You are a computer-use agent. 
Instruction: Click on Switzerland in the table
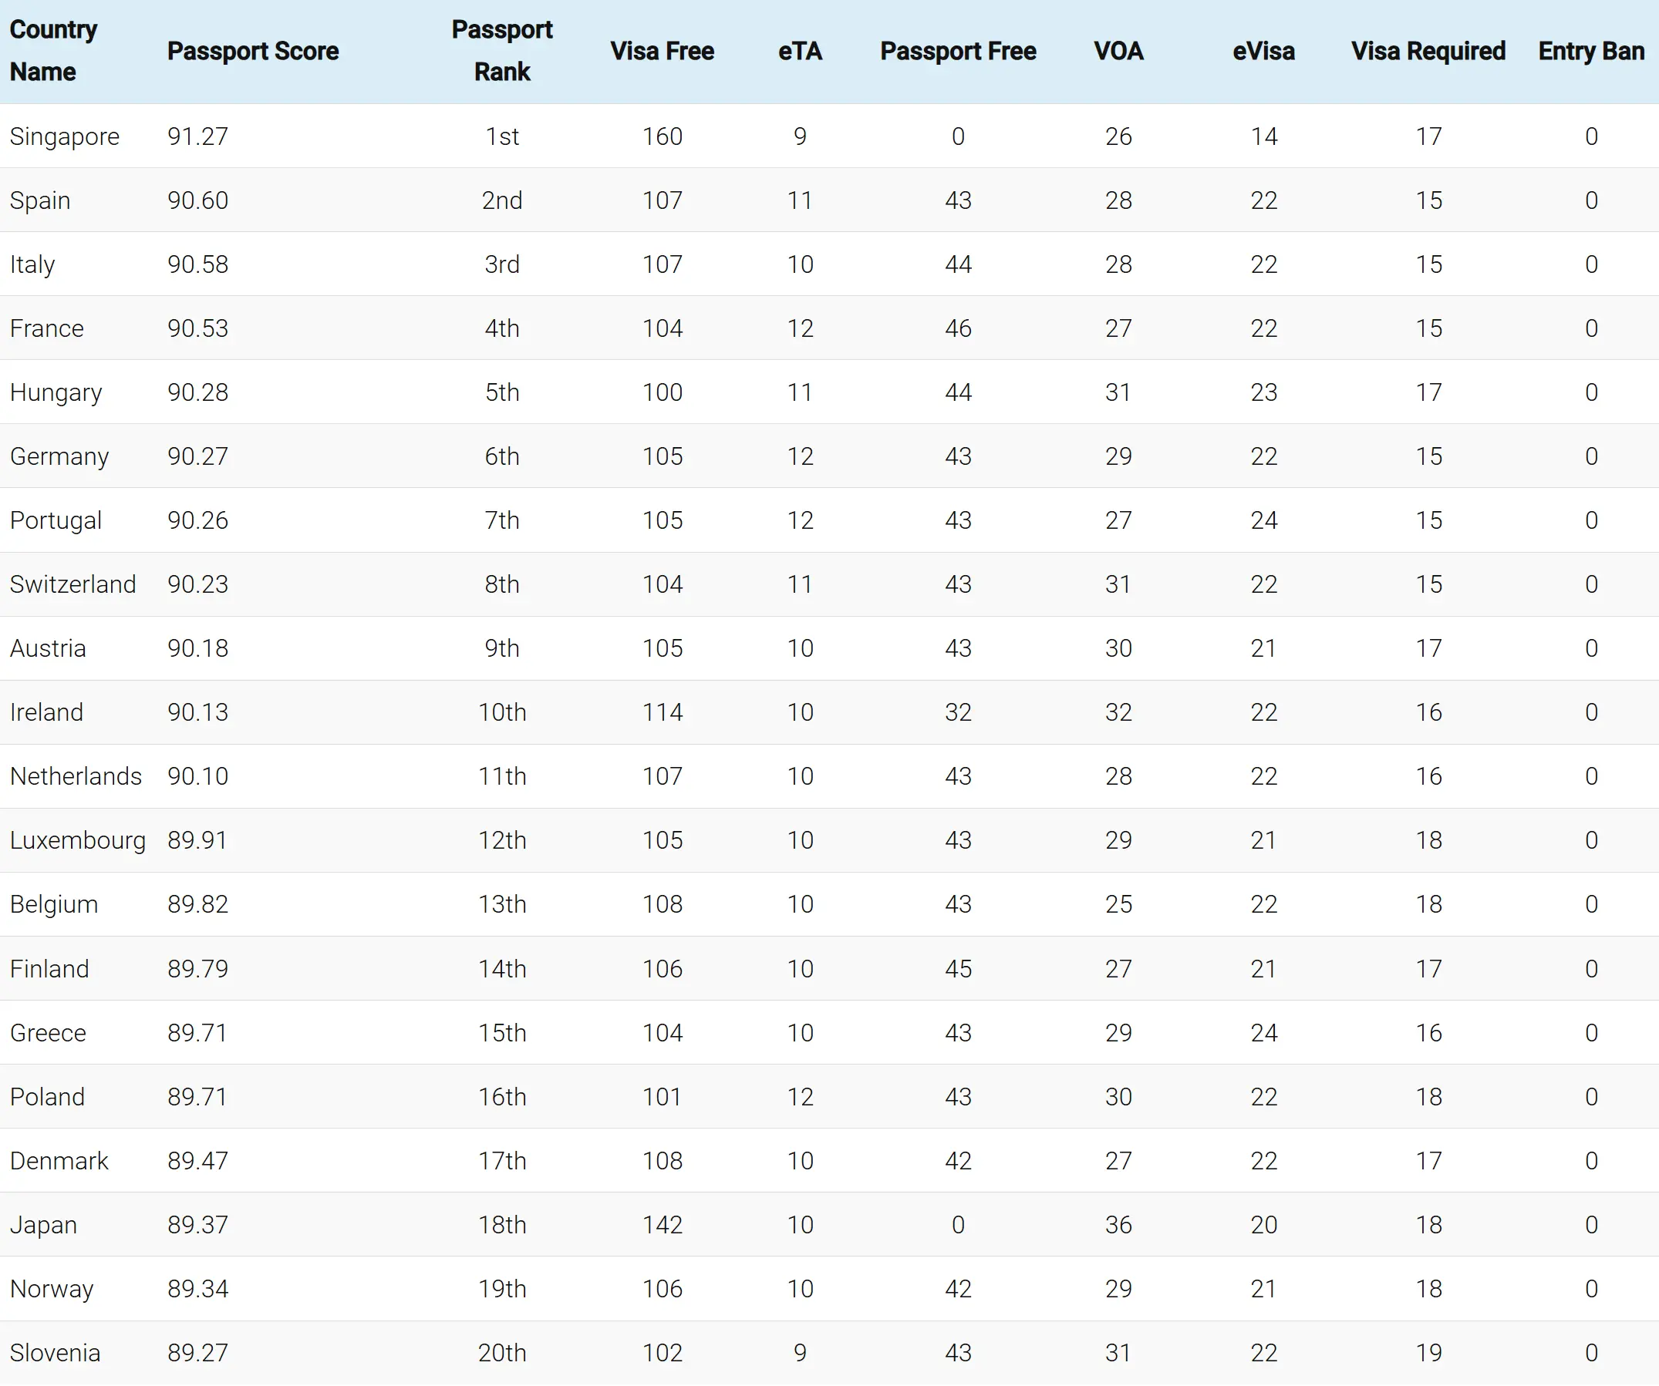tap(72, 584)
